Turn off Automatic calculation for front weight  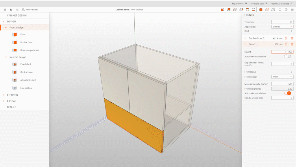287,93
